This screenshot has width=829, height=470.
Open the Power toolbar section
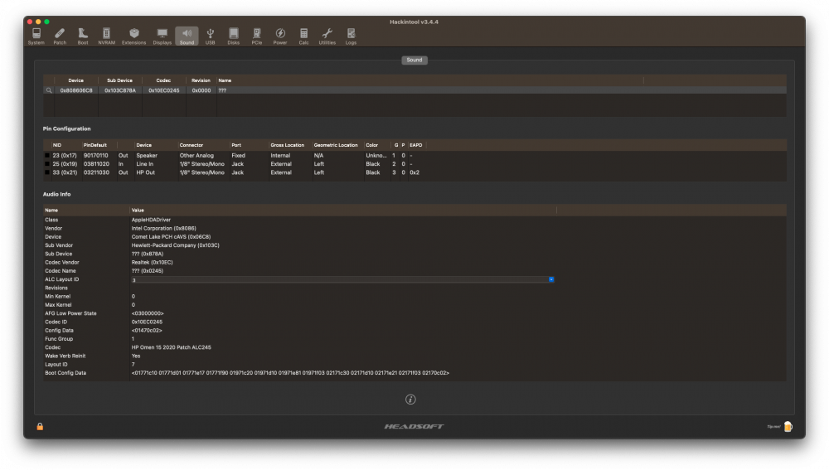point(279,36)
